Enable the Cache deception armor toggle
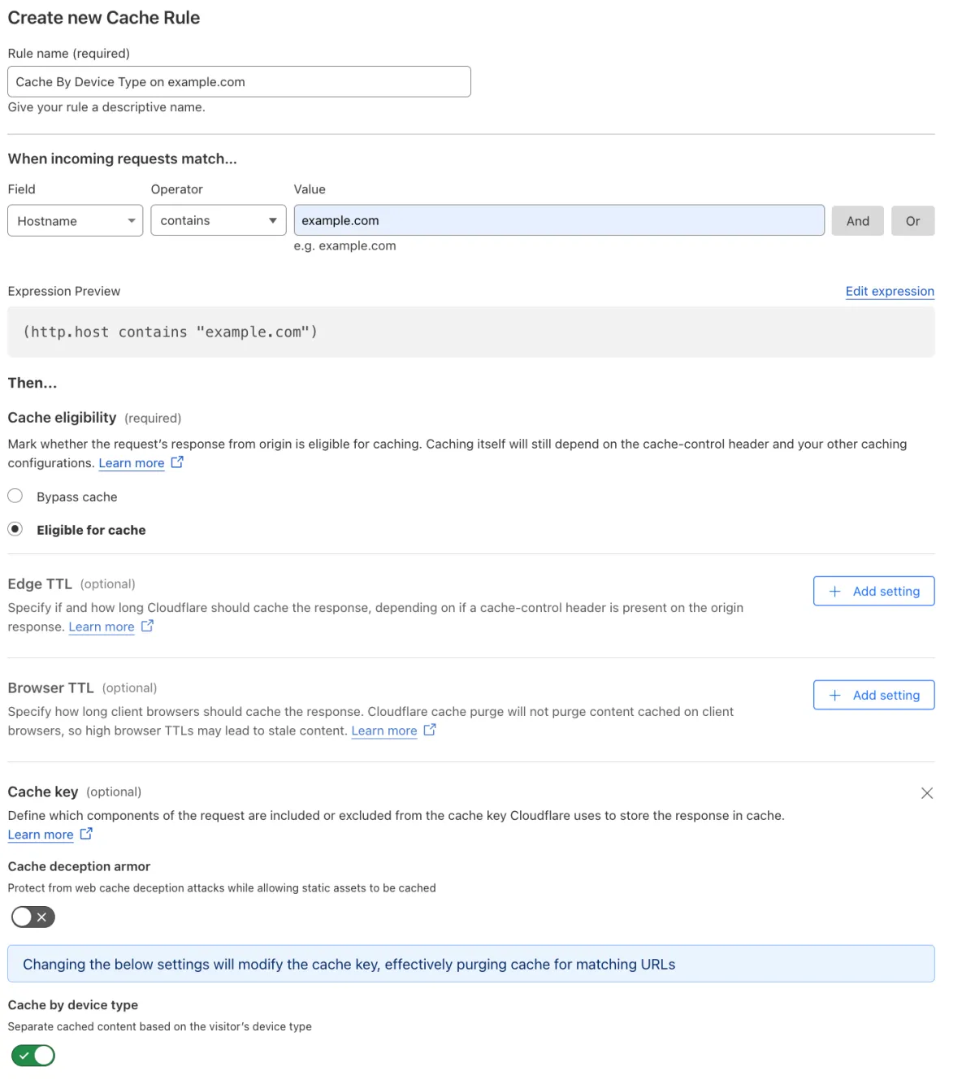The height and width of the screenshot is (1080, 975). tap(33, 917)
